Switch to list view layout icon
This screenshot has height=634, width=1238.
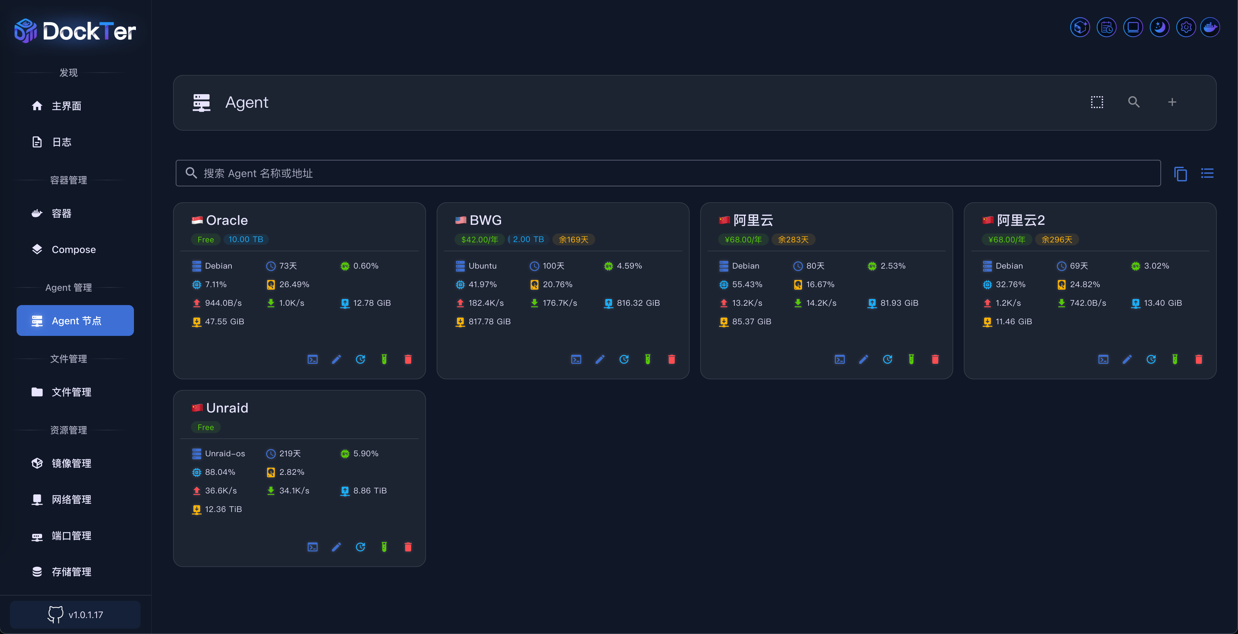point(1207,173)
